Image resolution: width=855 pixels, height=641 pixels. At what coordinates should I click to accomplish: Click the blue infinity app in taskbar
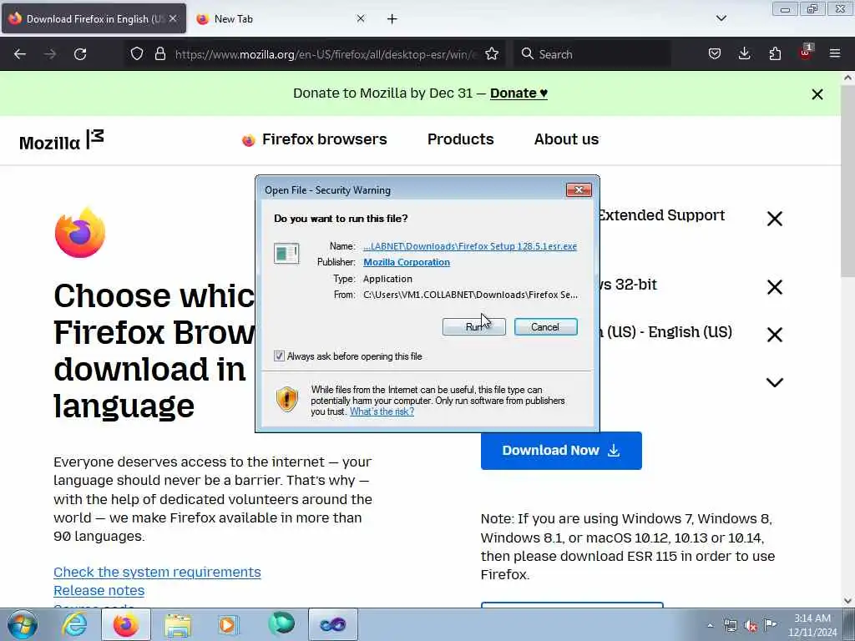coord(332,624)
